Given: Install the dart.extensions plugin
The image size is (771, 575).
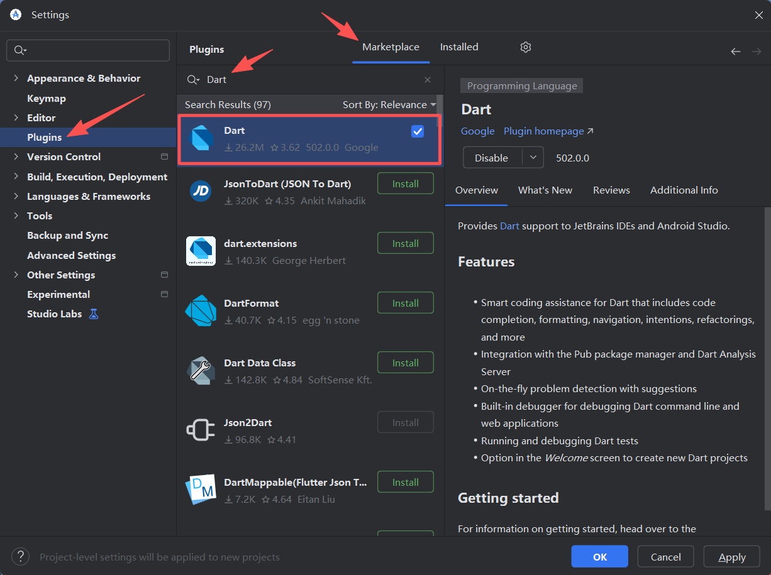Looking at the screenshot, I should (x=406, y=243).
